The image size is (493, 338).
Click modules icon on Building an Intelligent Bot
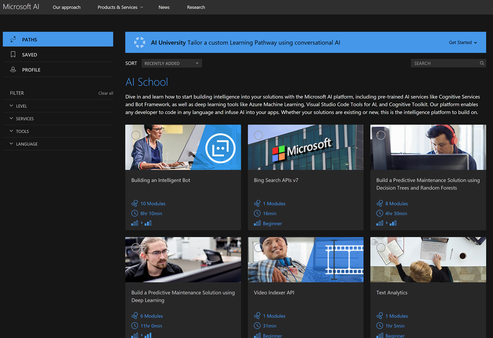click(x=135, y=203)
